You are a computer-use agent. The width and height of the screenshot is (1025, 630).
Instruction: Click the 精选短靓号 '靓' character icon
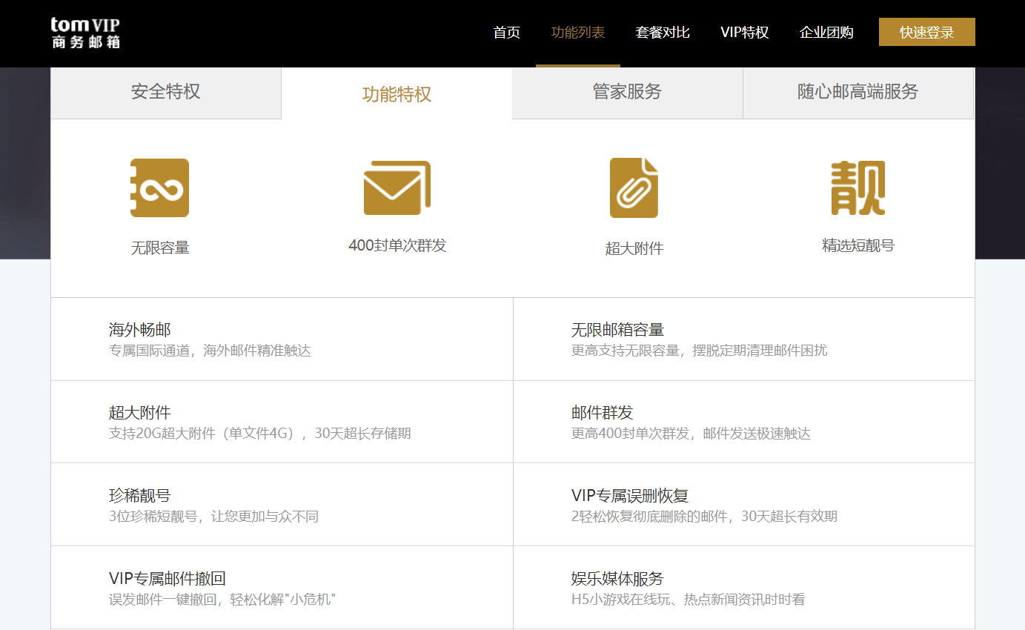(858, 188)
